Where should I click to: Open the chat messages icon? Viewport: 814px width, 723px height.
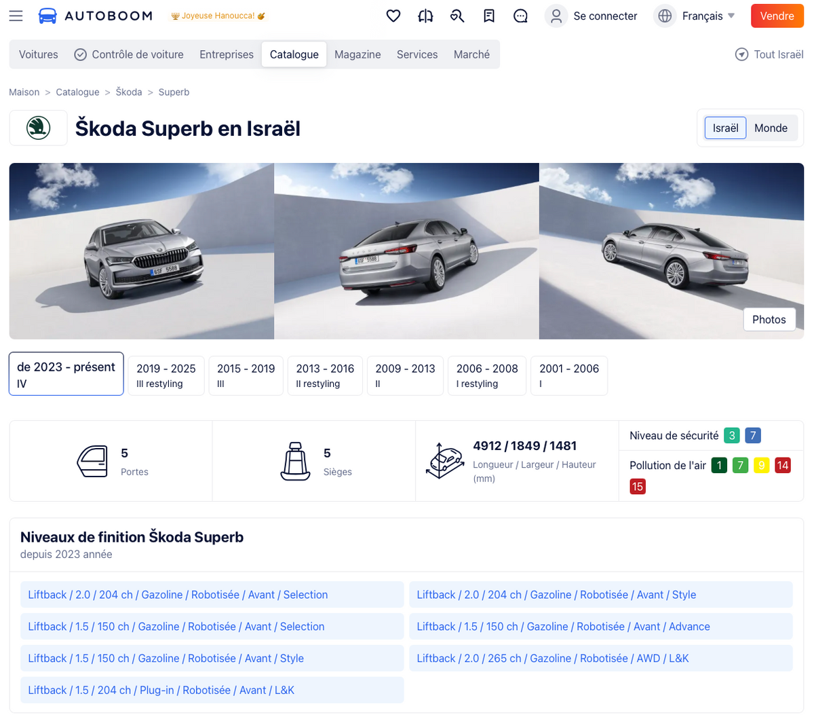(x=521, y=16)
